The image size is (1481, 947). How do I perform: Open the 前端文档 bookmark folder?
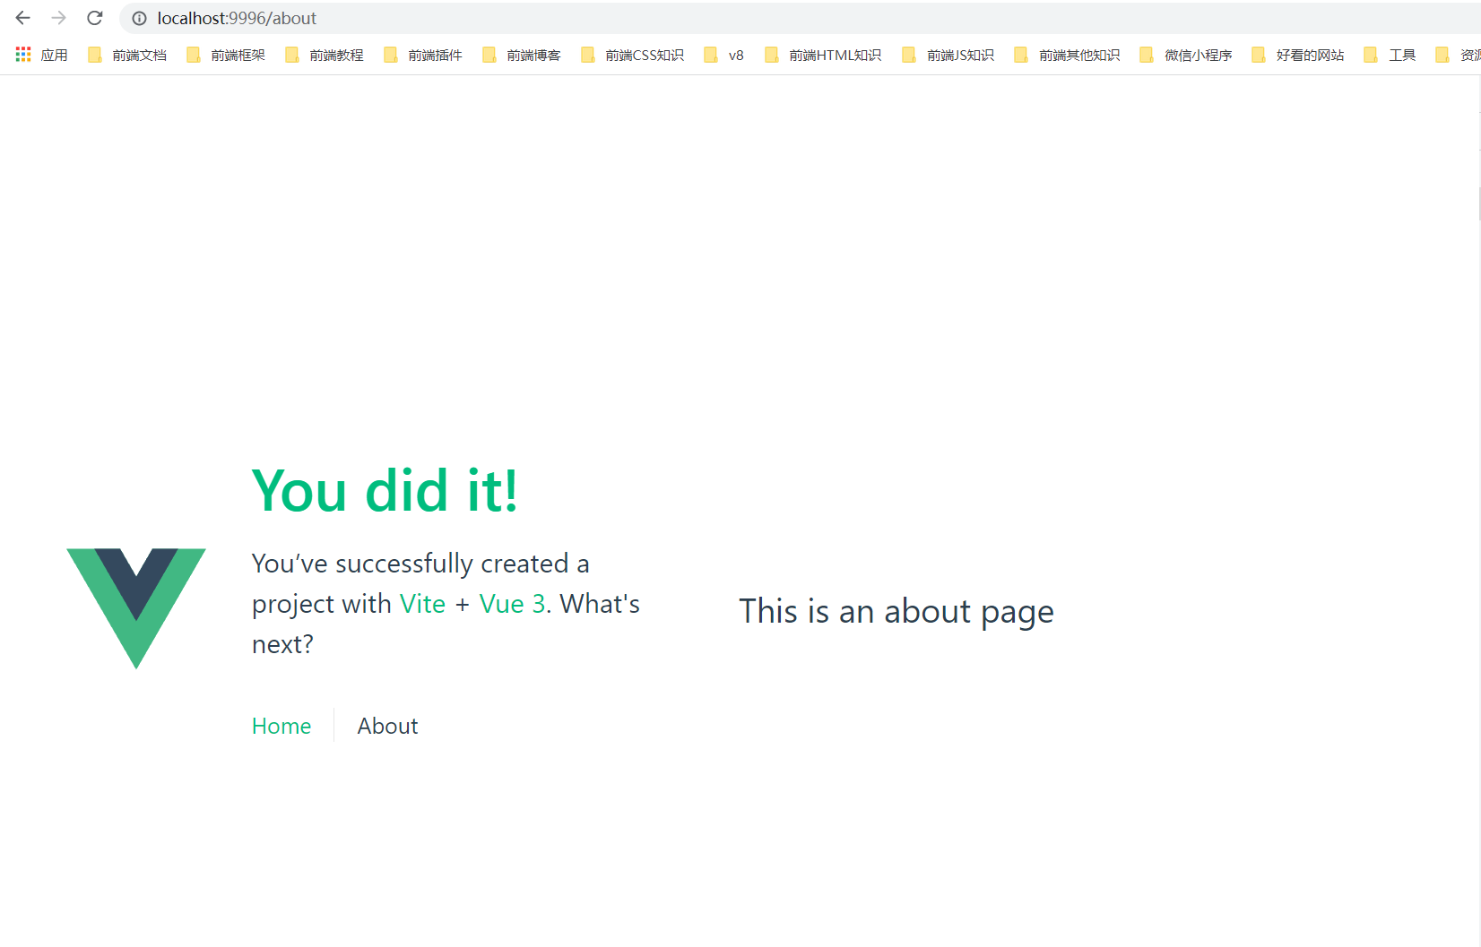click(127, 55)
